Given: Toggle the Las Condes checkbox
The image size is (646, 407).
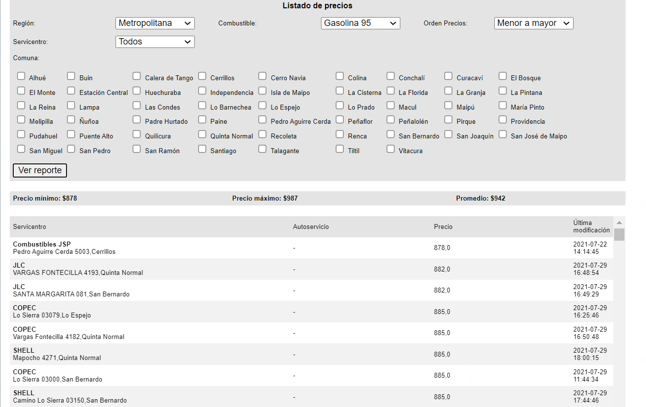Looking at the screenshot, I should pos(137,106).
